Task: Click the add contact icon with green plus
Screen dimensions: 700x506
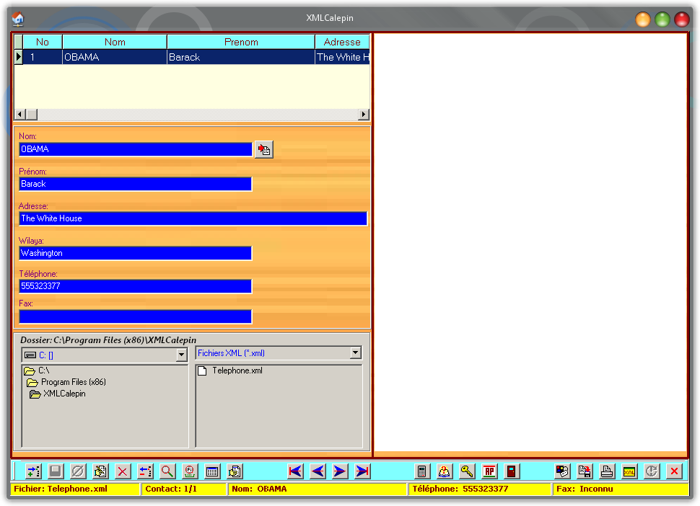Action: coord(33,471)
